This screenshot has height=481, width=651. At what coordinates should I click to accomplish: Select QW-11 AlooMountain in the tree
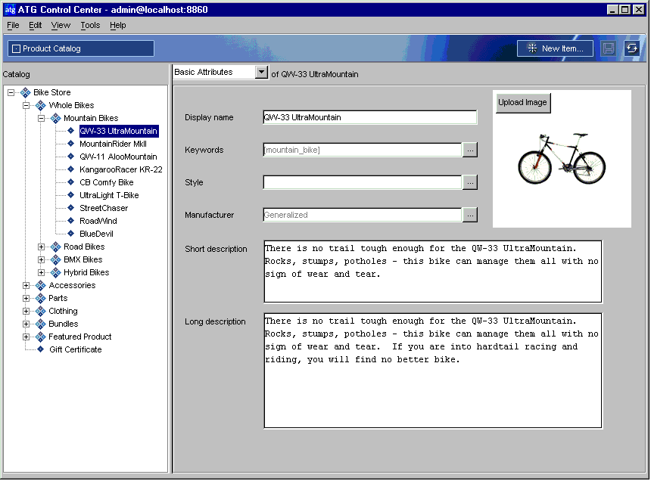click(118, 157)
